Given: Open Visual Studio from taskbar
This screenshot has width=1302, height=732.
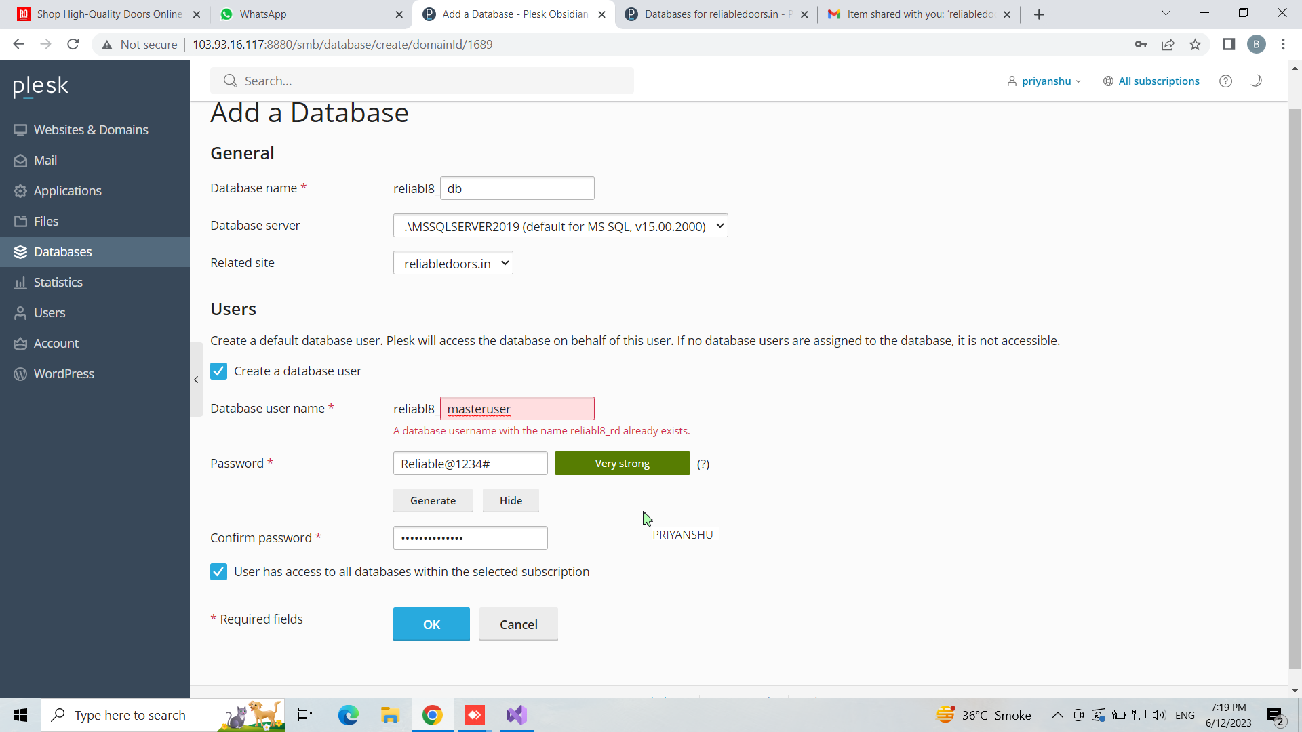Looking at the screenshot, I should click(516, 715).
